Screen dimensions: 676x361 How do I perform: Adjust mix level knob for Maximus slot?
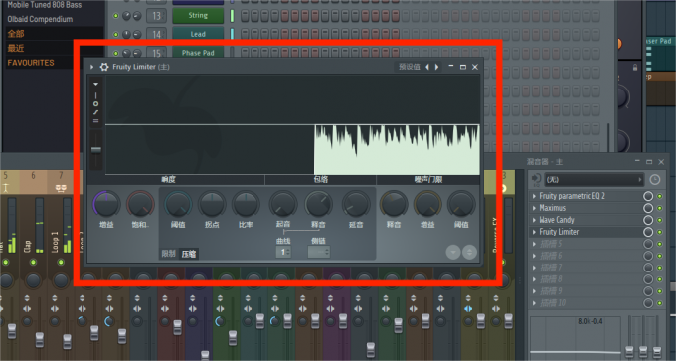(x=648, y=208)
